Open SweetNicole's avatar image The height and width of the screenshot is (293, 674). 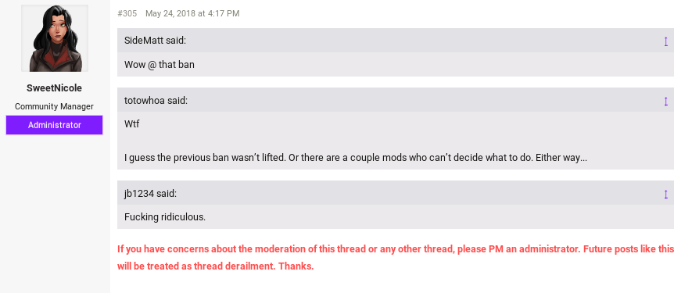click(x=55, y=38)
